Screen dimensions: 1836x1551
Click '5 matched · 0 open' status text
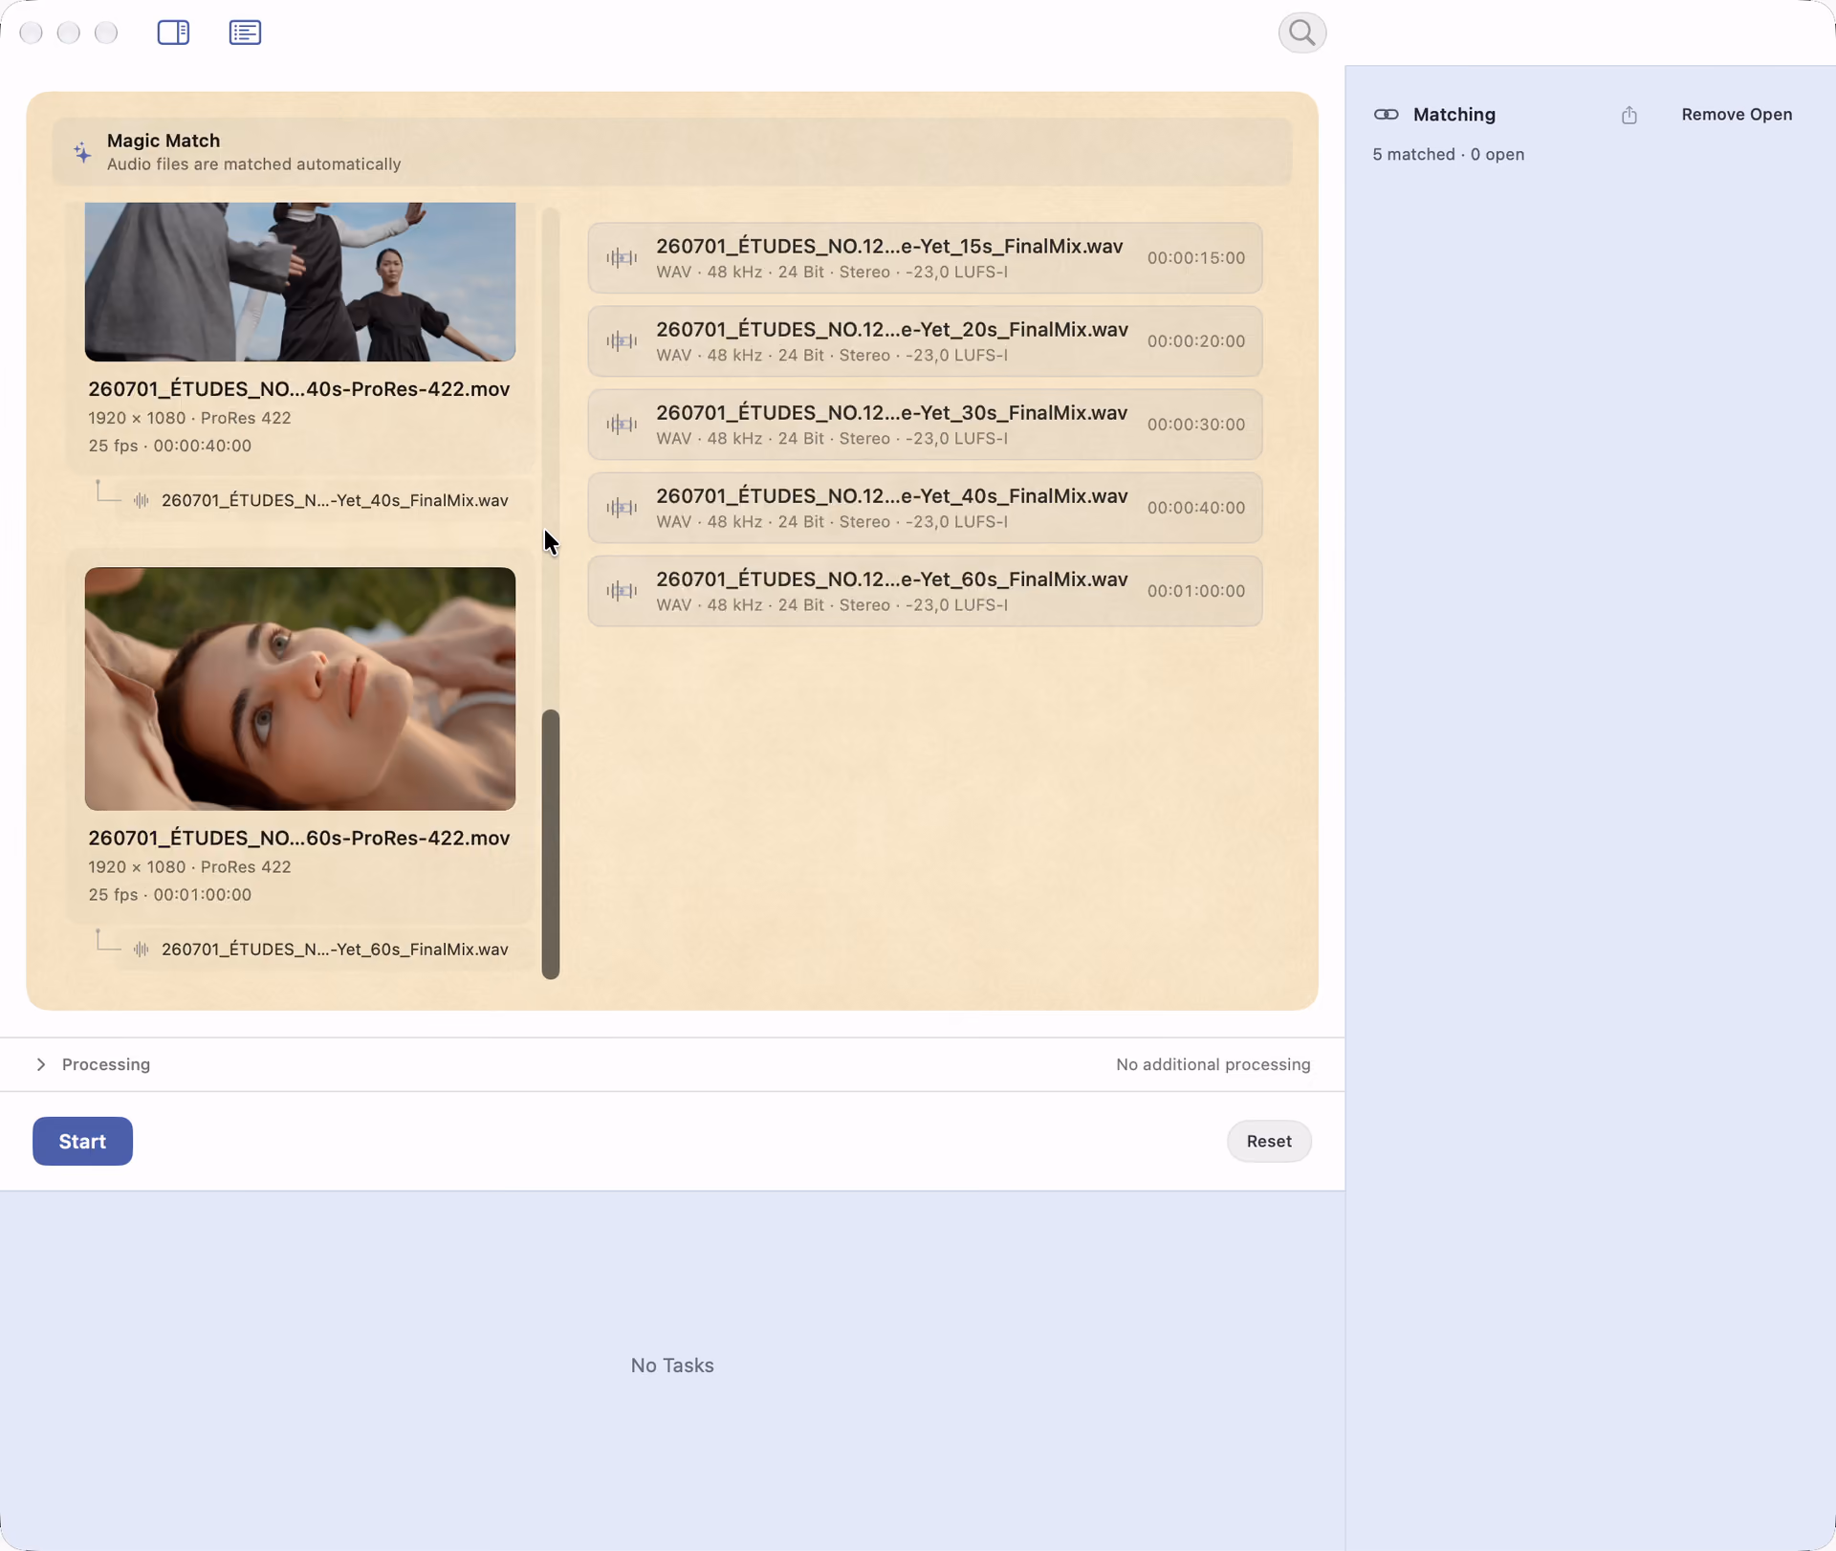click(x=1448, y=155)
